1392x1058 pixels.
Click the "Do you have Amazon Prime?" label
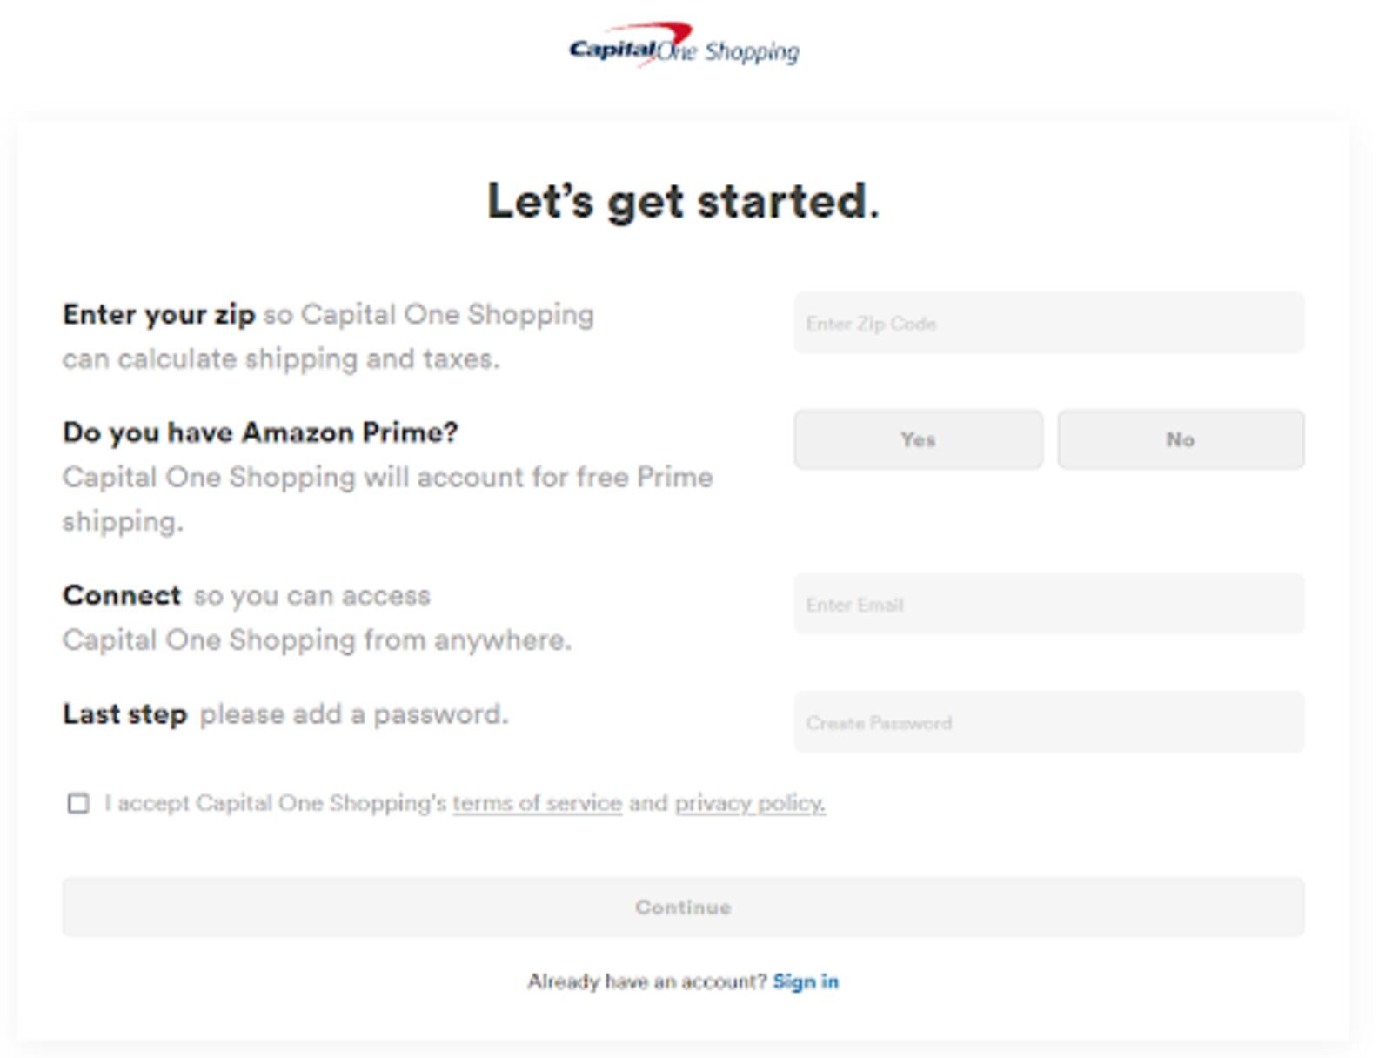click(260, 432)
